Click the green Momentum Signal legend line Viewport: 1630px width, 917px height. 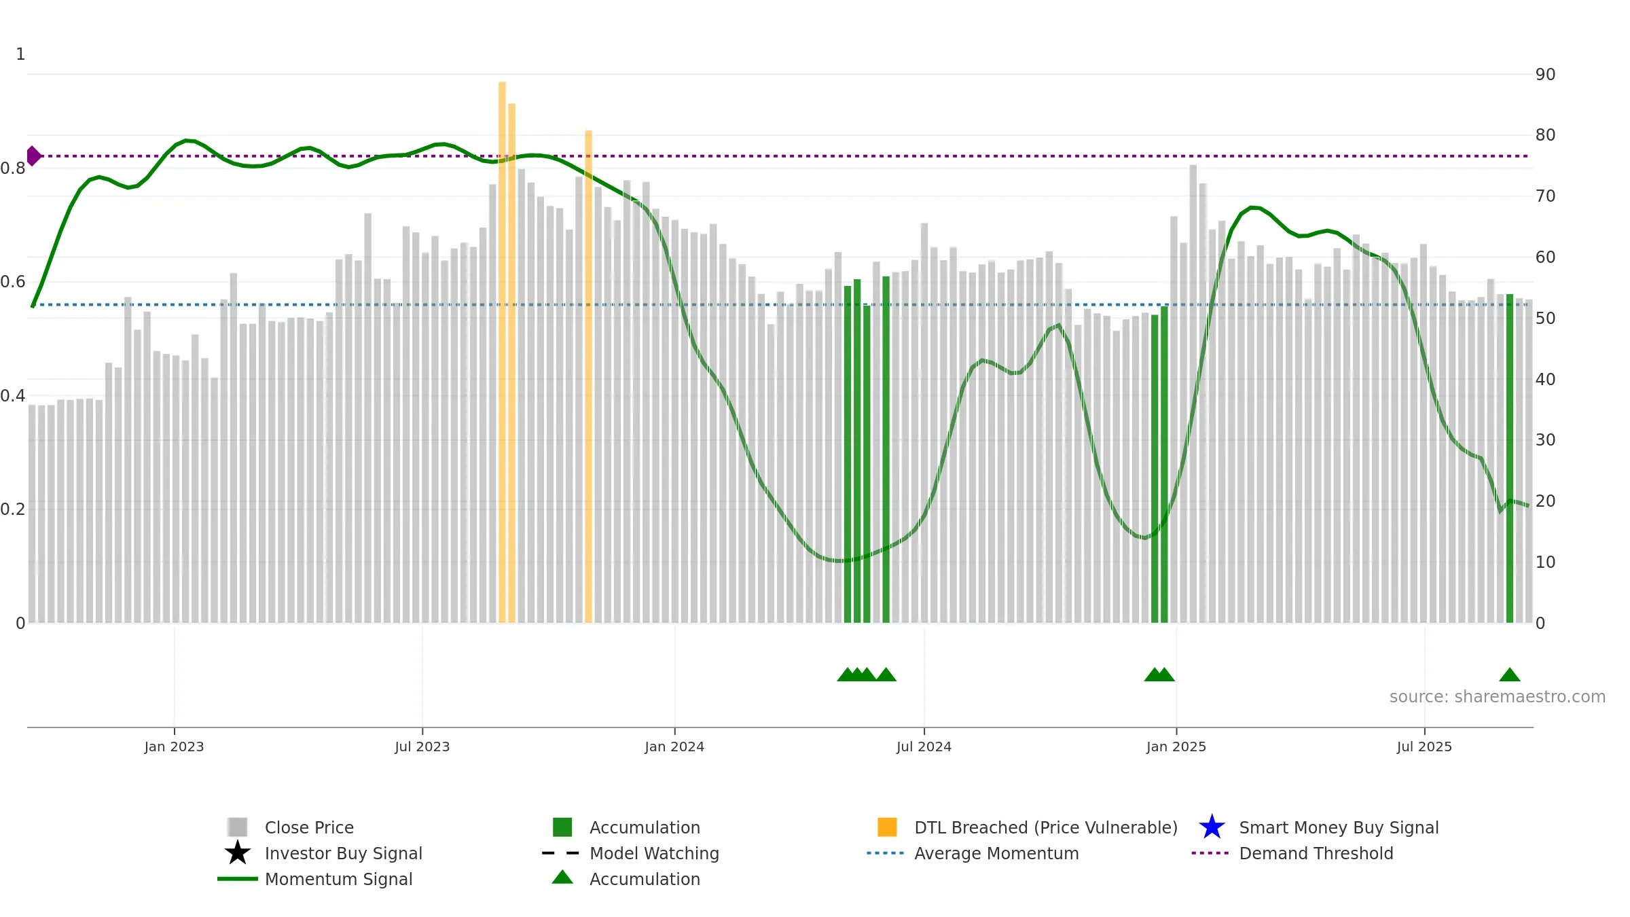[x=238, y=878]
